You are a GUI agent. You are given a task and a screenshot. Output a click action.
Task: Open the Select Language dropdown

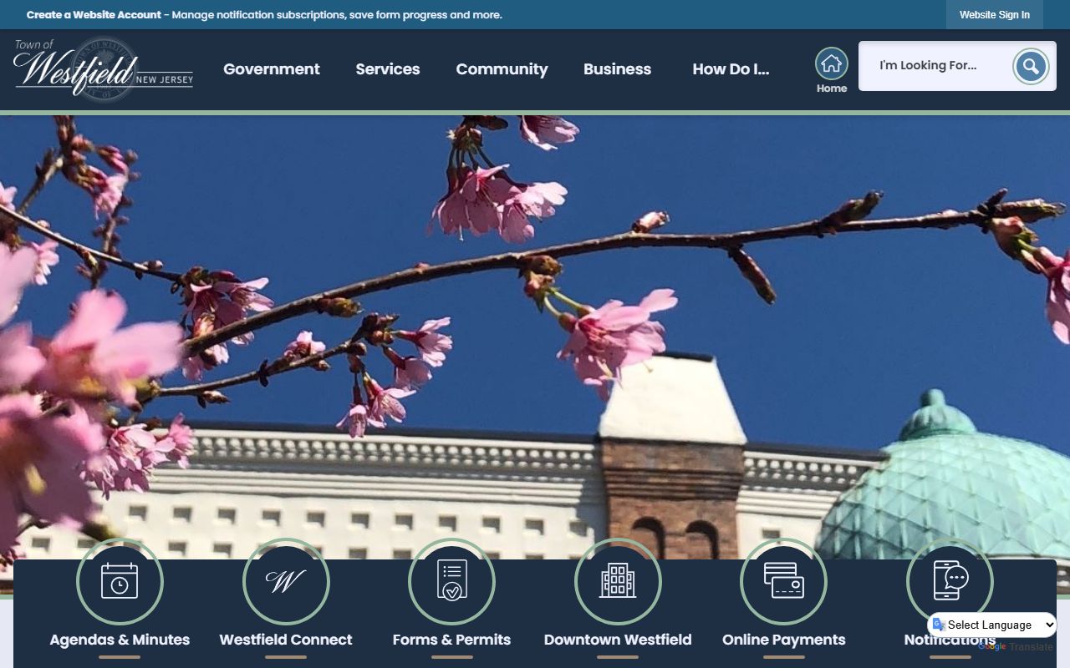coord(992,625)
